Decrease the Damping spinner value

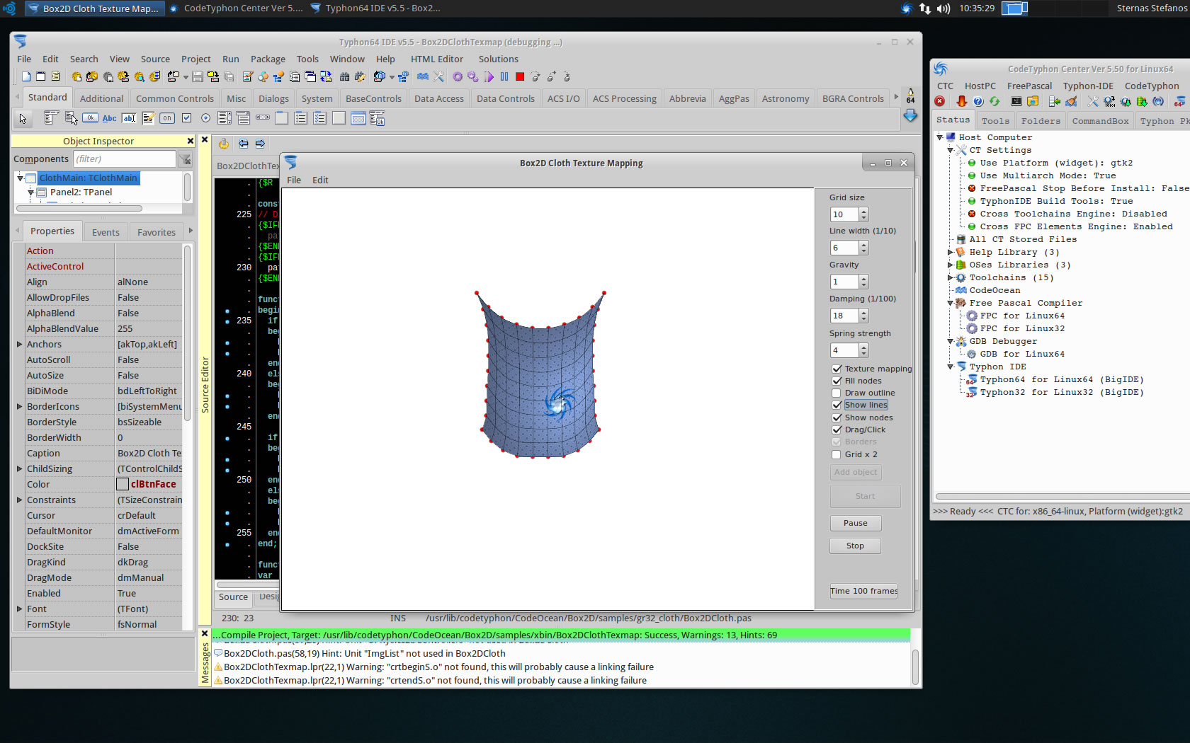pos(863,319)
